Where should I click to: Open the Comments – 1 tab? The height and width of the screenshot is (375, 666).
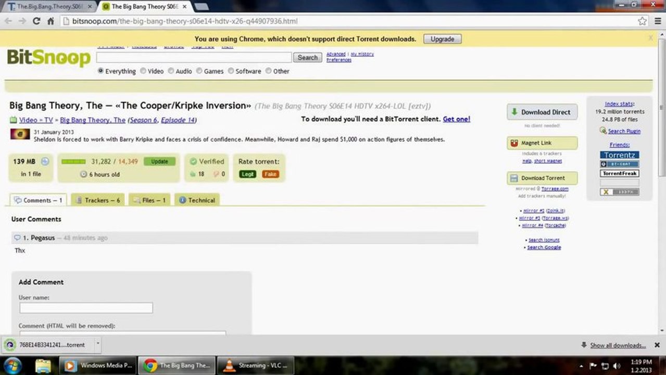coord(39,200)
